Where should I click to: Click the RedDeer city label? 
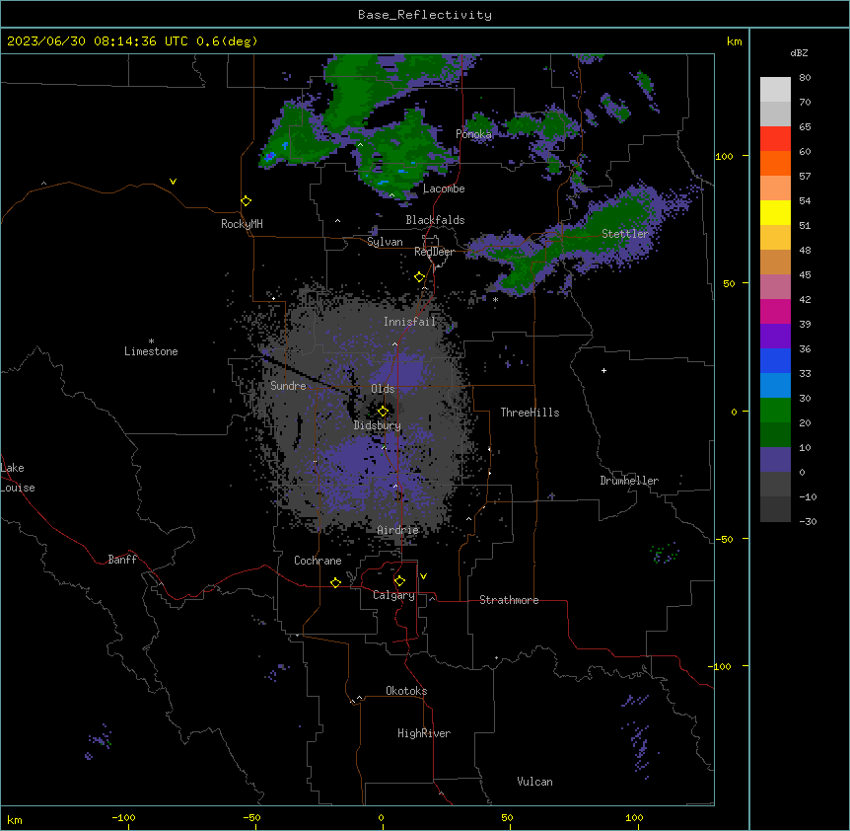point(434,252)
